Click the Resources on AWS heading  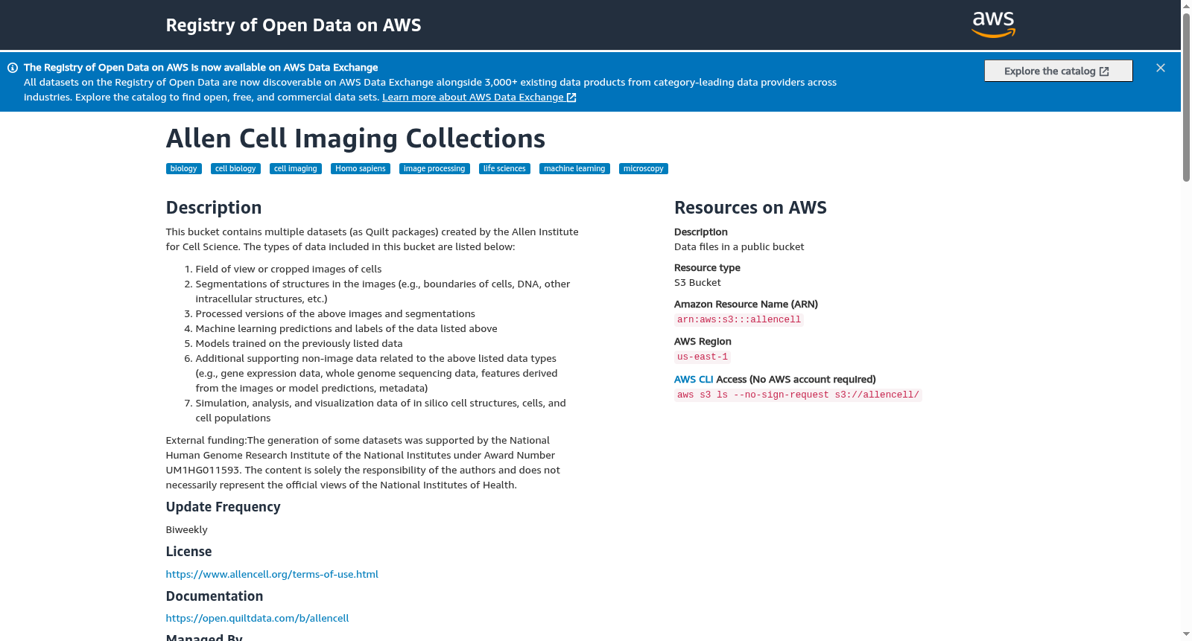(x=750, y=208)
